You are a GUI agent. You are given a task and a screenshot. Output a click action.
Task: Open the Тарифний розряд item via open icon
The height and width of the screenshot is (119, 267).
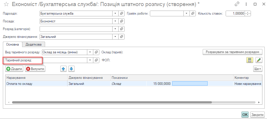pyautogui.click(x=96, y=60)
